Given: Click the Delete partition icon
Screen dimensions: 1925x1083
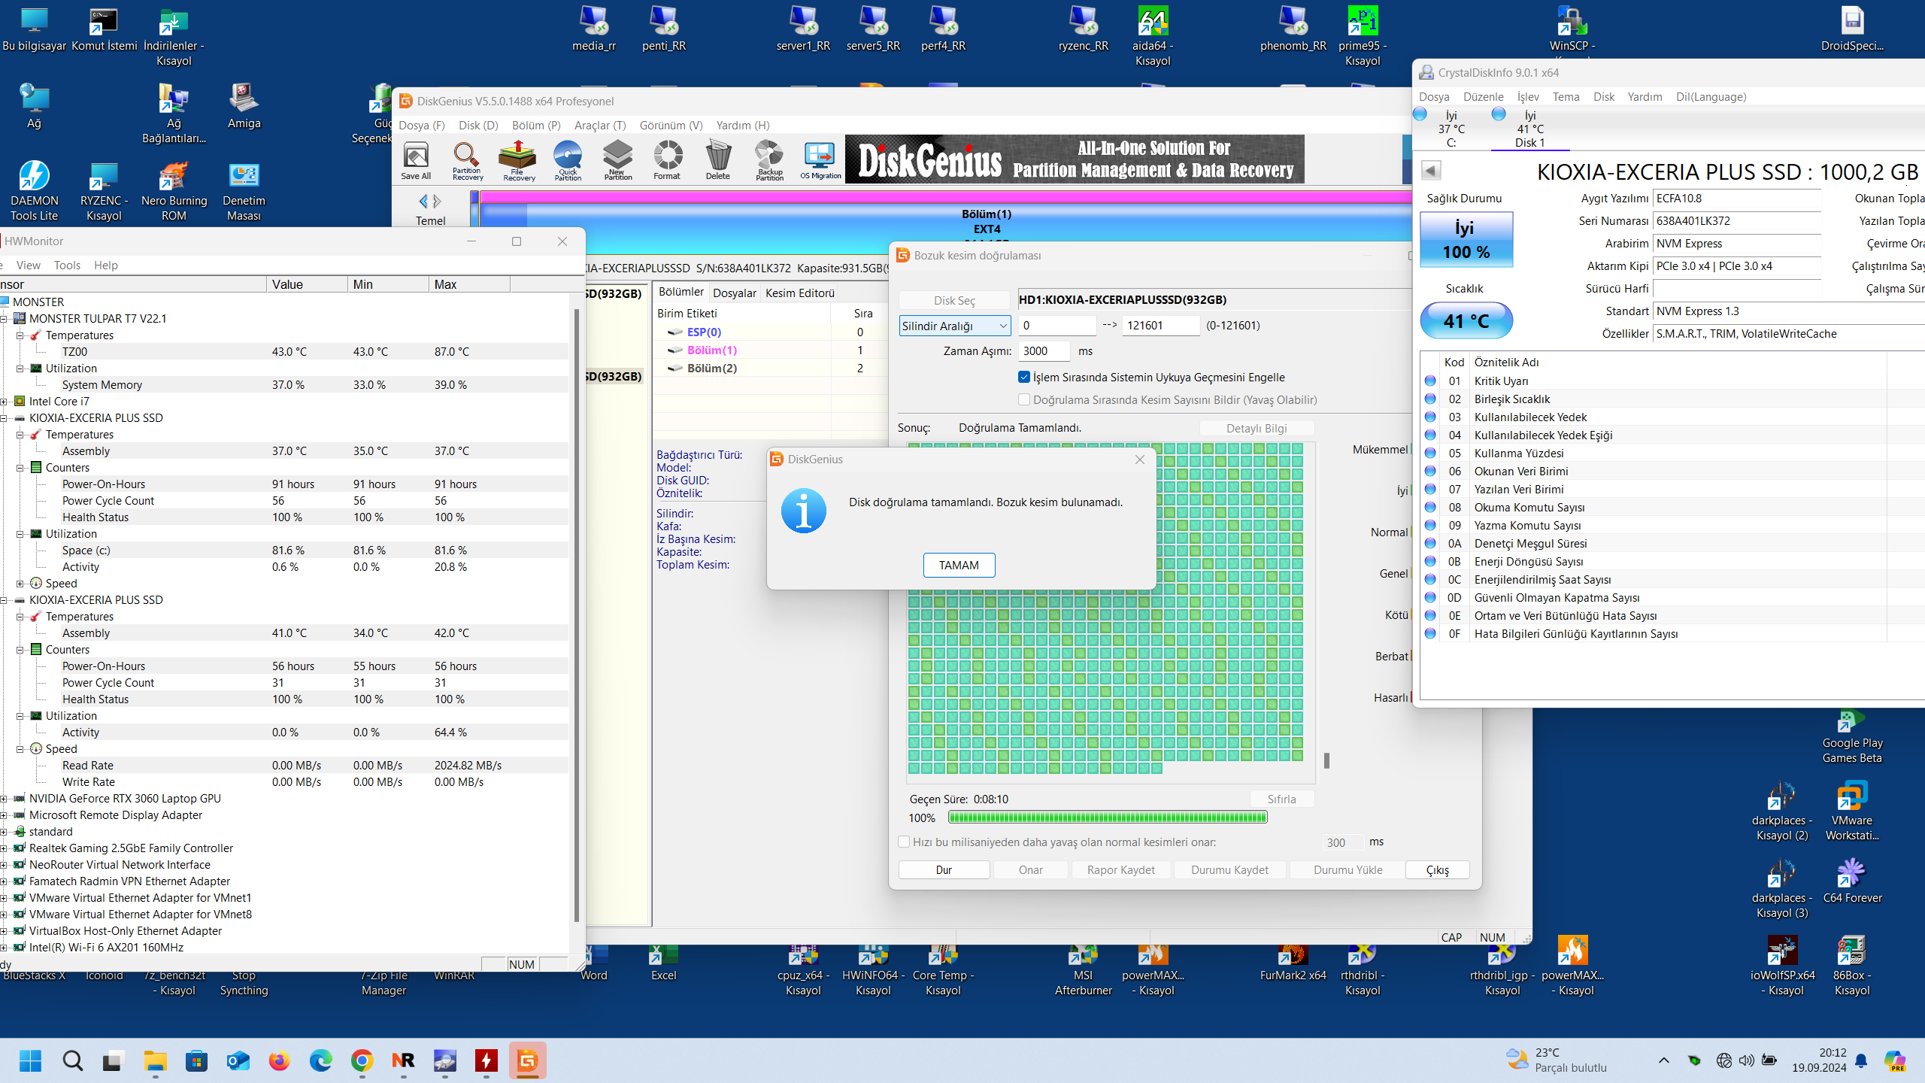Looking at the screenshot, I should point(718,160).
